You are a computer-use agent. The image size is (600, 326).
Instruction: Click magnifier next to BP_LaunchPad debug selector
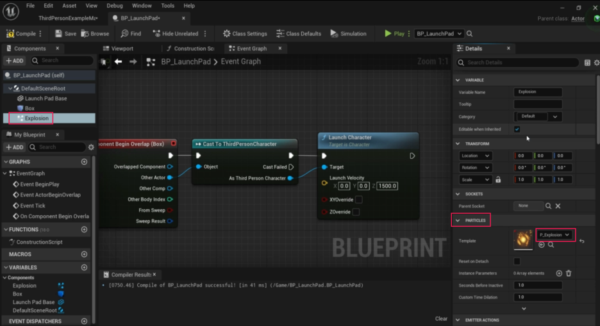(469, 34)
